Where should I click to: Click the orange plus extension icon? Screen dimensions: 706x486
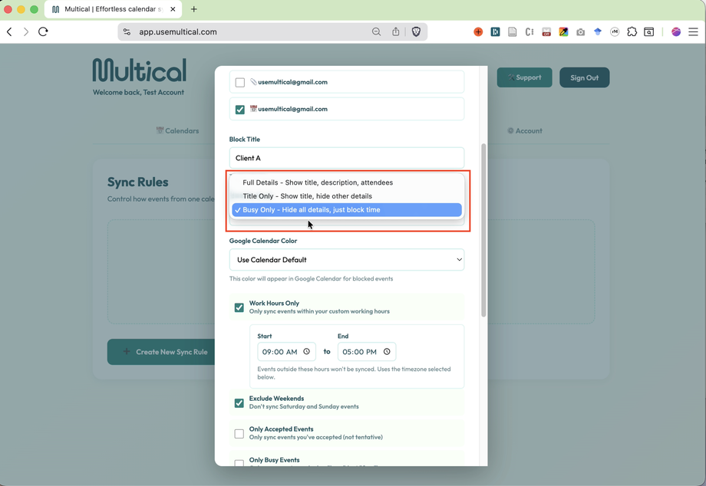click(478, 32)
